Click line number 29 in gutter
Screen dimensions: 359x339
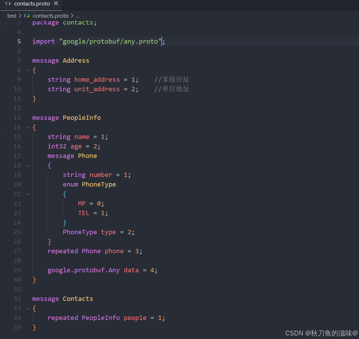(x=17, y=270)
